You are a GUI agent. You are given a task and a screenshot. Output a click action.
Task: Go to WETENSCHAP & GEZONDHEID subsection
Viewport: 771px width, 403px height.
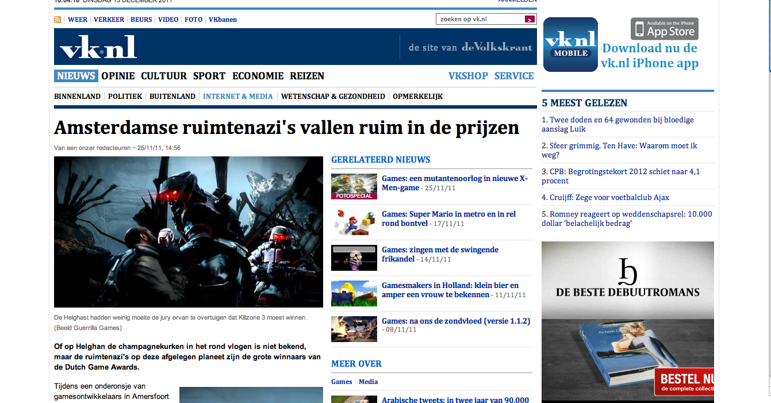click(x=333, y=97)
